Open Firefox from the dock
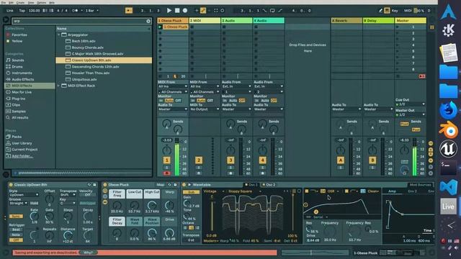This screenshot has width=461, height=259. point(448,110)
